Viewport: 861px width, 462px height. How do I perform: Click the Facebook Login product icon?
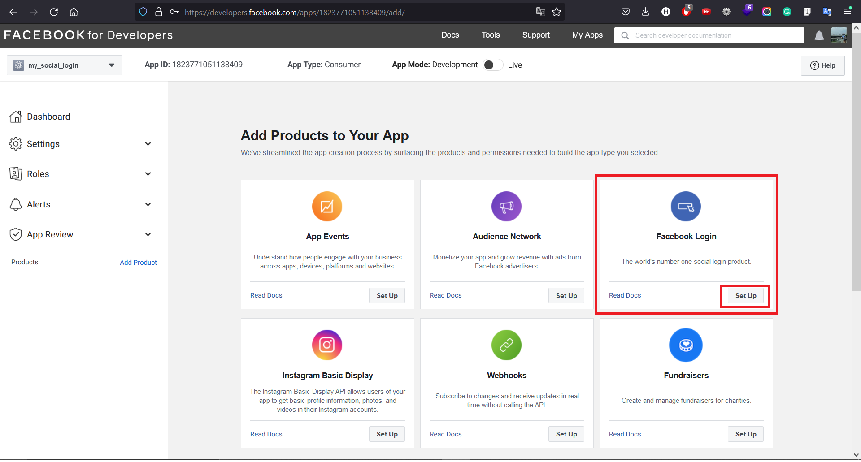(x=686, y=206)
